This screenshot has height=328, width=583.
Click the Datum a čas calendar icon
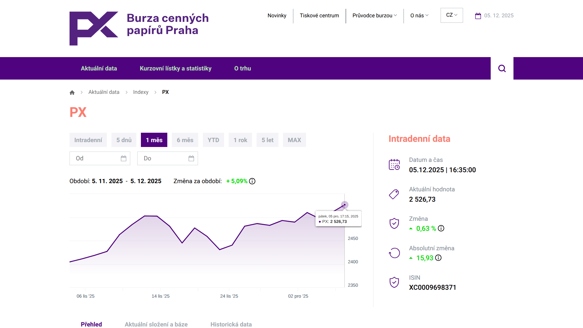pyautogui.click(x=394, y=165)
